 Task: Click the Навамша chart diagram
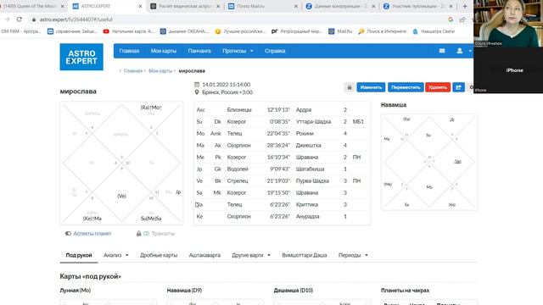click(x=429, y=162)
